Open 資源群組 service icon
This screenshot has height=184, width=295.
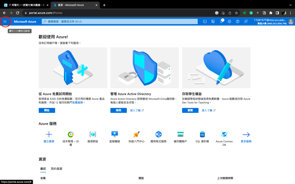(93, 135)
